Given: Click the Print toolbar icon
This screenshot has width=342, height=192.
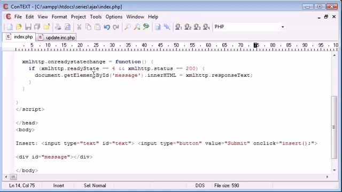Looking at the screenshot, I should pyautogui.click(x=58, y=27).
